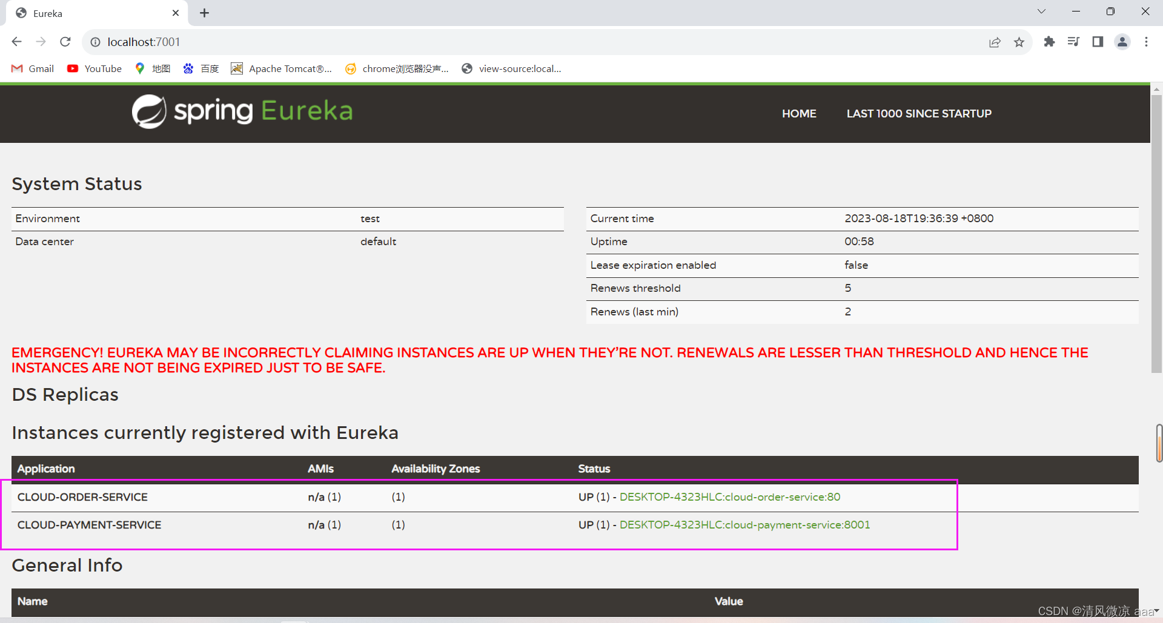
Task: Click CLOUD-ORDER-SERVICE application name
Action: click(x=82, y=496)
